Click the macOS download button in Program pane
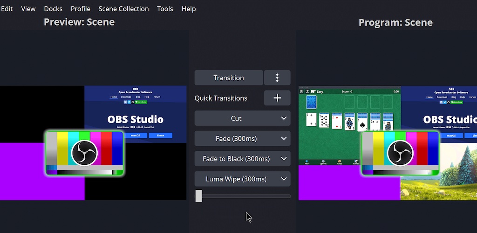Image resolution: width=477 pixels, height=233 pixels. pos(451,136)
